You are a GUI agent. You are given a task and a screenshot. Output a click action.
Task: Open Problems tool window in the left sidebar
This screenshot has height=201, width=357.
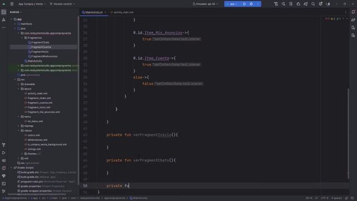[x=4, y=168]
